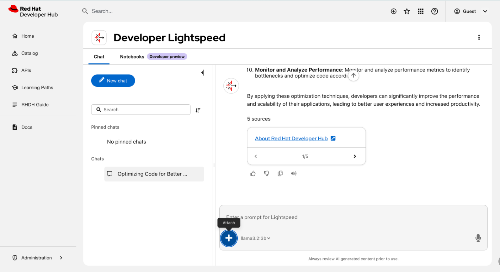Mark response as good with thumbs up

253,174
